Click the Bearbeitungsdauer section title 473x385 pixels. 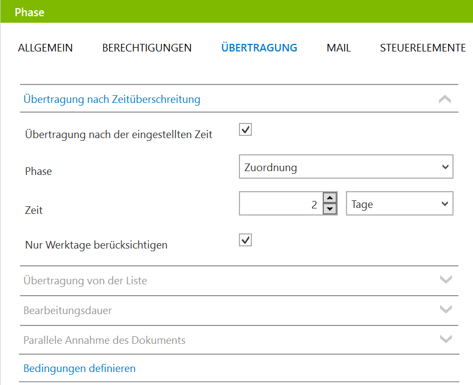click(68, 310)
